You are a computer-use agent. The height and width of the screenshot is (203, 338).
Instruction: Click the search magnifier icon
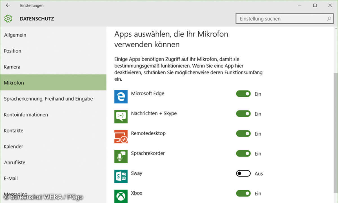(x=329, y=19)
